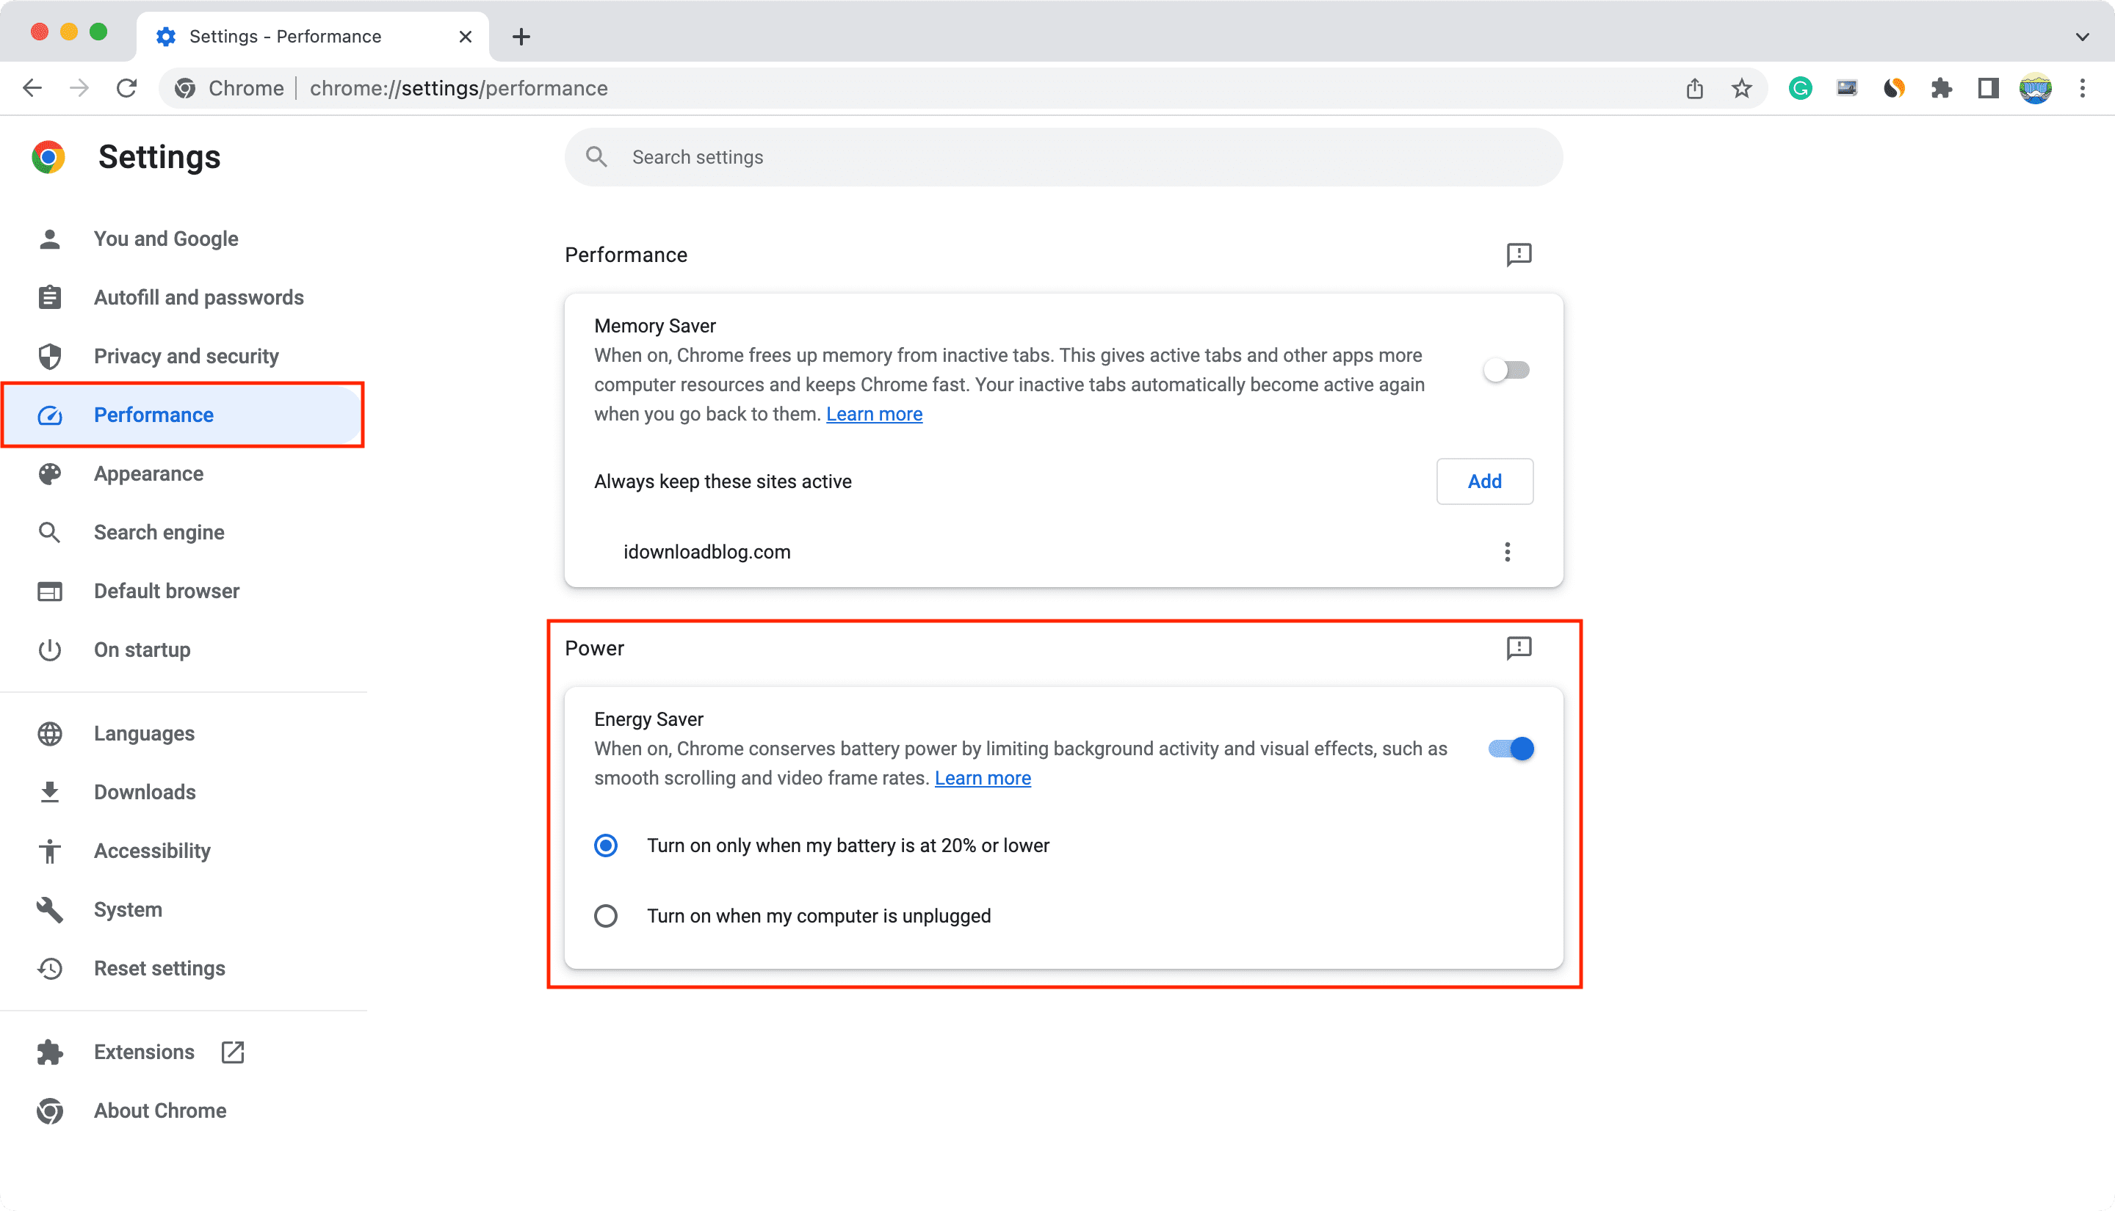Click the Search settings field

[1063, 157]
